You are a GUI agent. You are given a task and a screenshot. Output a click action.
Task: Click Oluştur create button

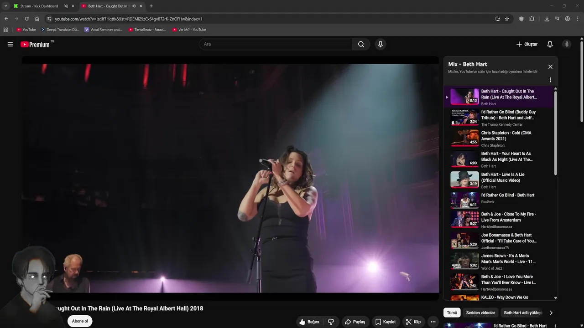[x=527, y=44]
